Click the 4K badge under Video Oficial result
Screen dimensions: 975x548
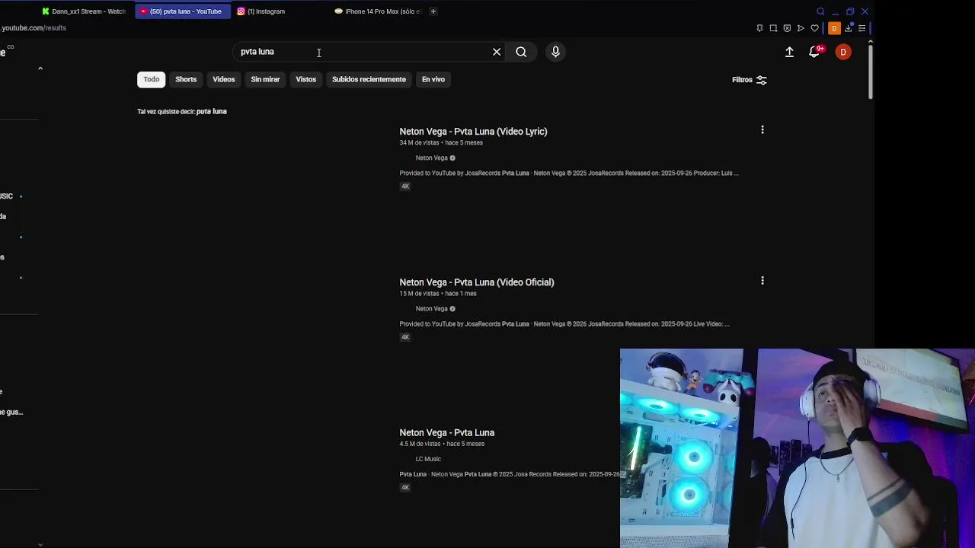[x=405, y=337]
